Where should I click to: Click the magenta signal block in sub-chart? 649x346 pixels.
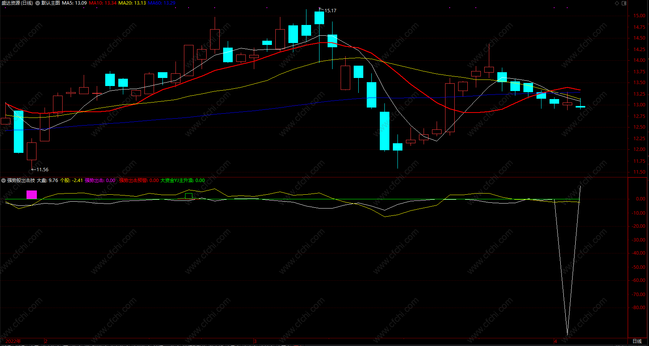click(32, 195)
